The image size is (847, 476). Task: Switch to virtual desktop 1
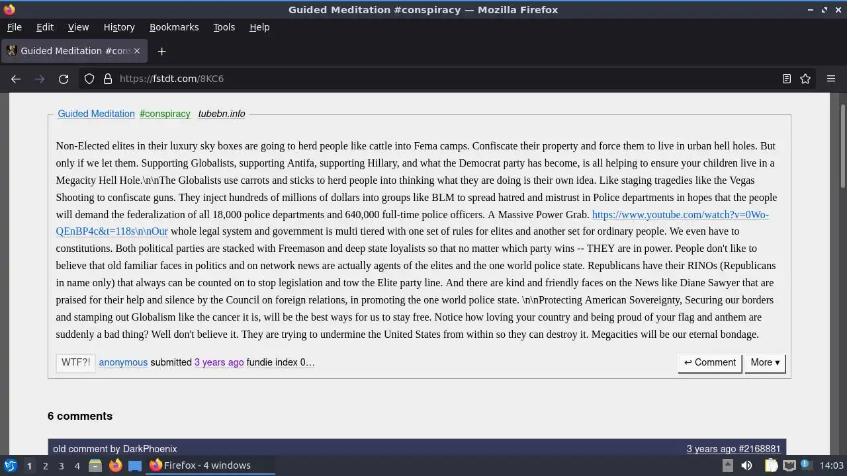pos(29,465)
